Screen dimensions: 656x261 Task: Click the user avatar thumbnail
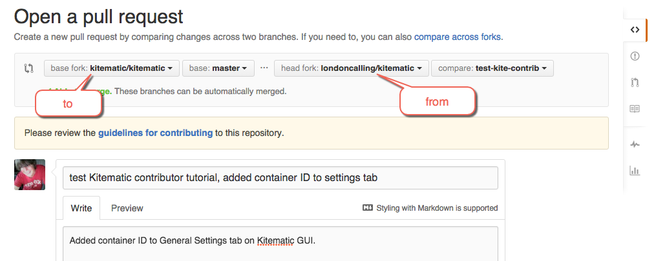30,175
